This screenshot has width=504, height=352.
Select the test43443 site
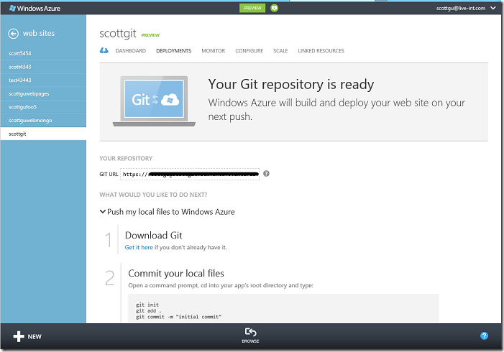pyautogui.click(x=43, y=80)
